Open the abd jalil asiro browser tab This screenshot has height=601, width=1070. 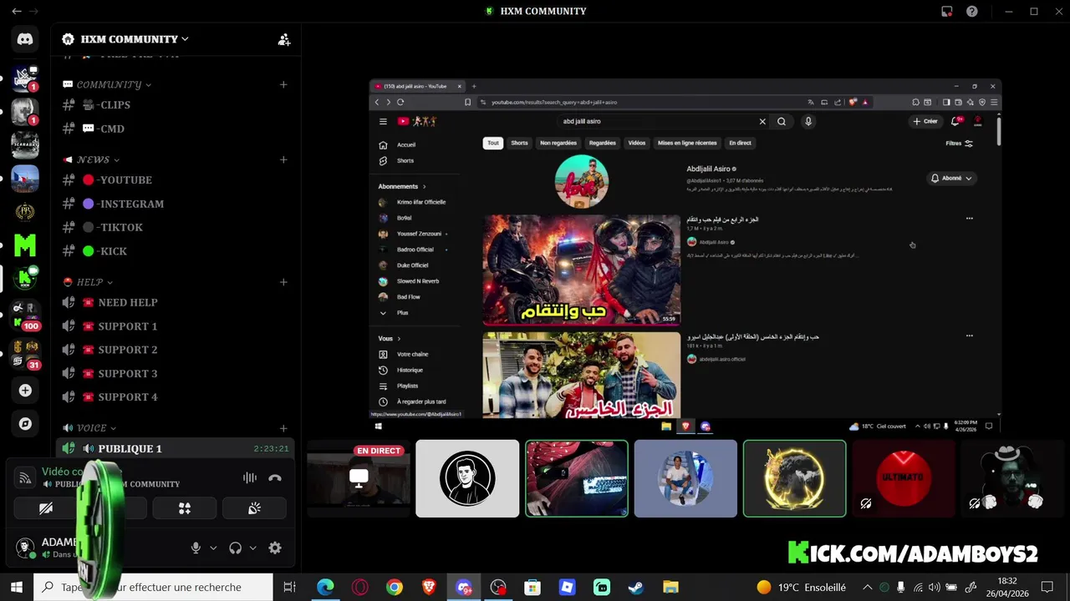[420, 86]
